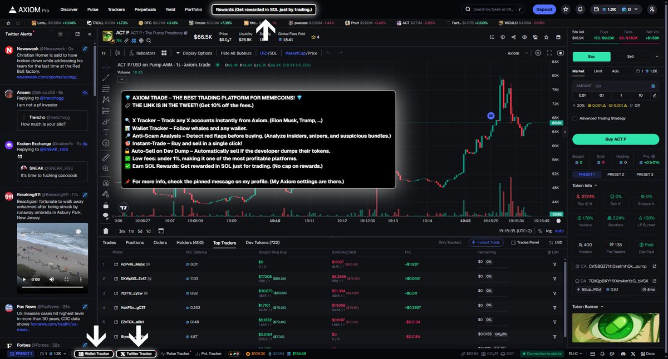Toggle Only Tracked filter
Screen dimensions: 668x359
point(450,242)
